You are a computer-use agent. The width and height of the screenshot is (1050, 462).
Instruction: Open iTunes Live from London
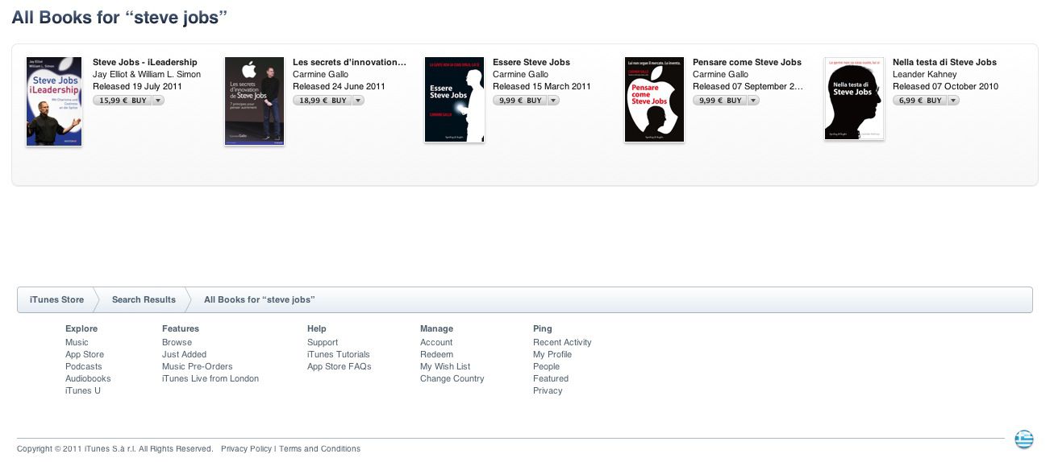(210, 378)
